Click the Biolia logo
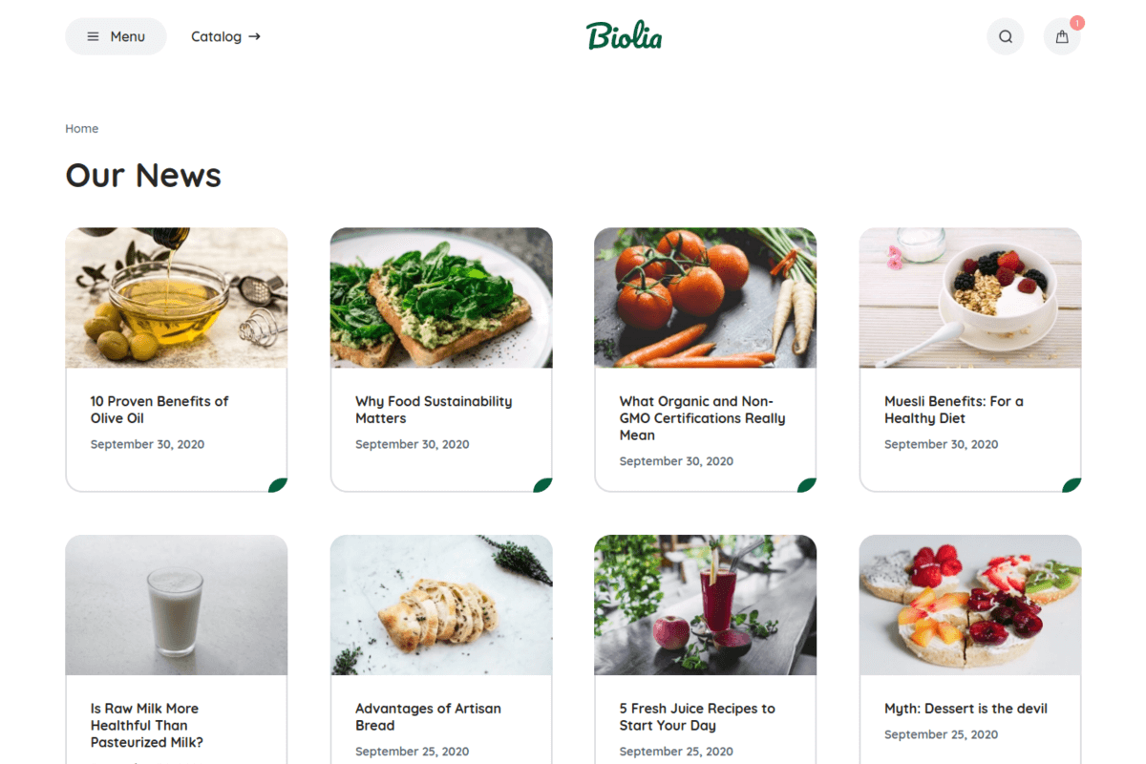The image size is (1146, 764). coord(624,36)
